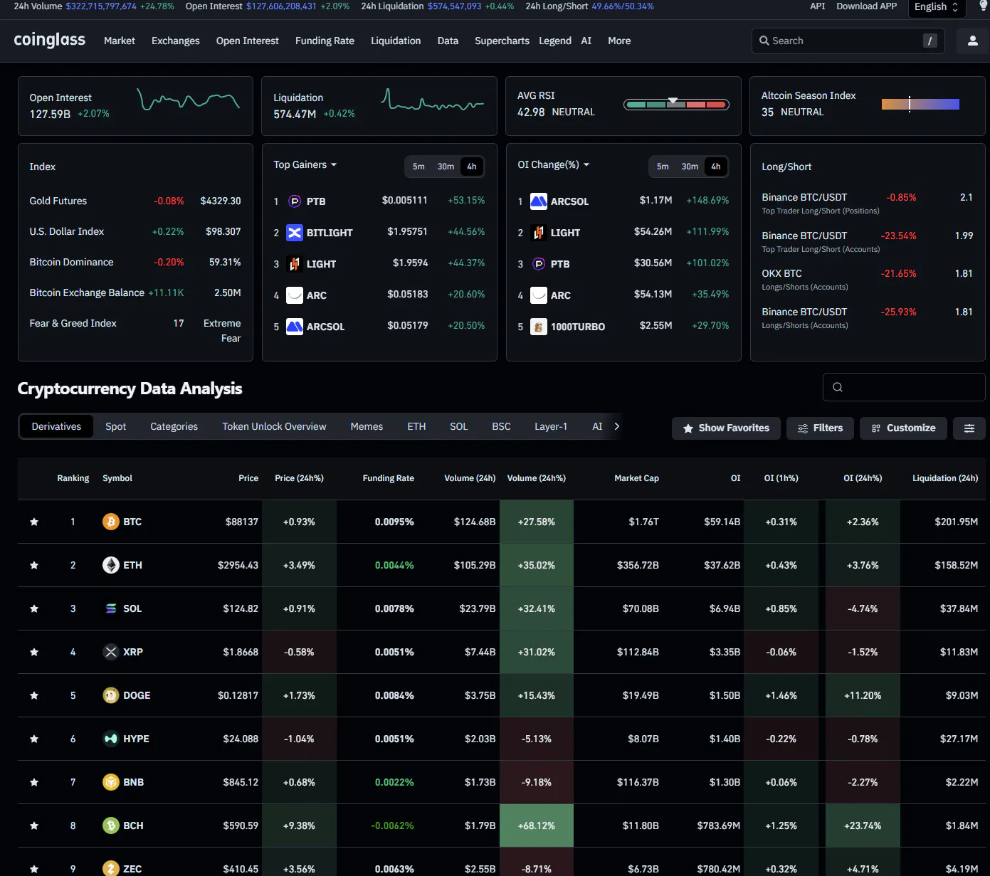This screenshot has height=876, width=990.
Task: Toggle favorite star for BTC
Action: pyautogui.click(x=34, y=522)
